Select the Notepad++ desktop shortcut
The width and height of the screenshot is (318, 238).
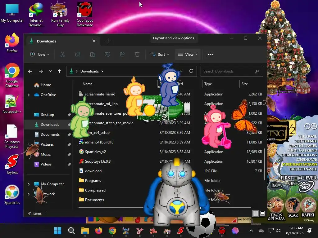(x=12, y=104)
